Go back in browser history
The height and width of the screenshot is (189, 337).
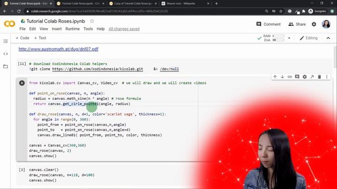tap(5, 11)
